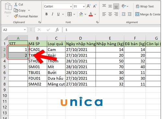Click header cell Nhập hàng (kg)
The width and height of the screenshot is (162, 119).
pos(110,44)
